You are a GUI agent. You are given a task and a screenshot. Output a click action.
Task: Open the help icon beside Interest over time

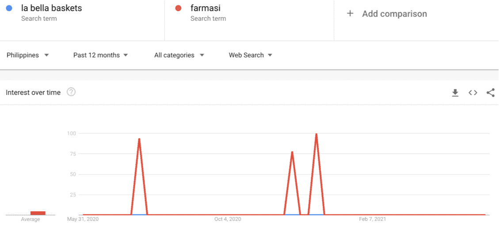(71, 92)
